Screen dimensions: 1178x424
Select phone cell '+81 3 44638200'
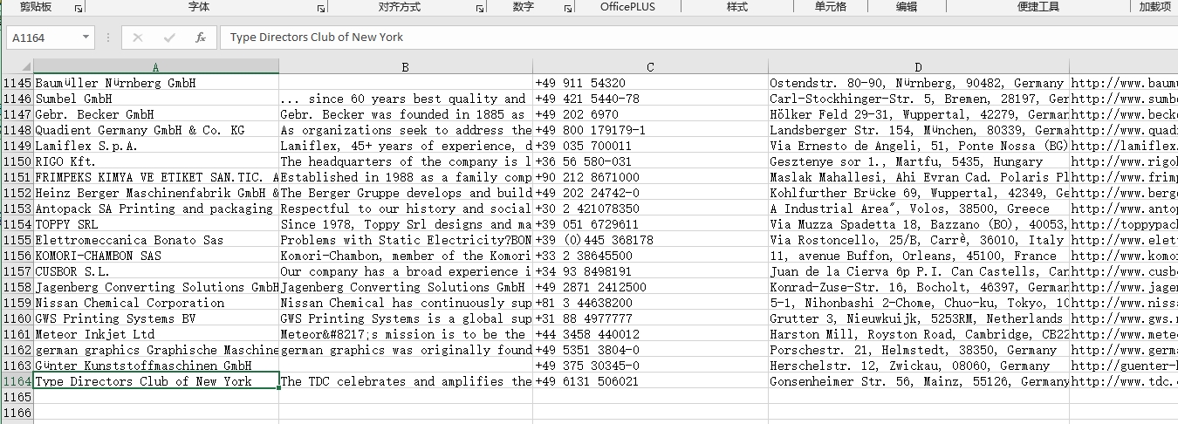click(651, 303)
